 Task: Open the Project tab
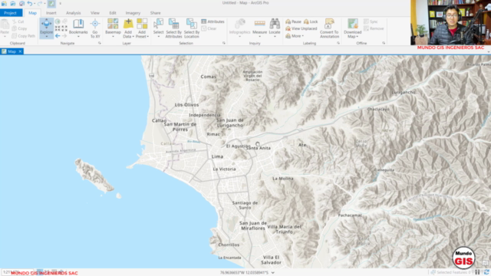pyautogui.click(x=11, y=13)
